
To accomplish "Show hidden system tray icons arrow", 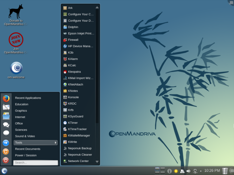I will [201, 171].
